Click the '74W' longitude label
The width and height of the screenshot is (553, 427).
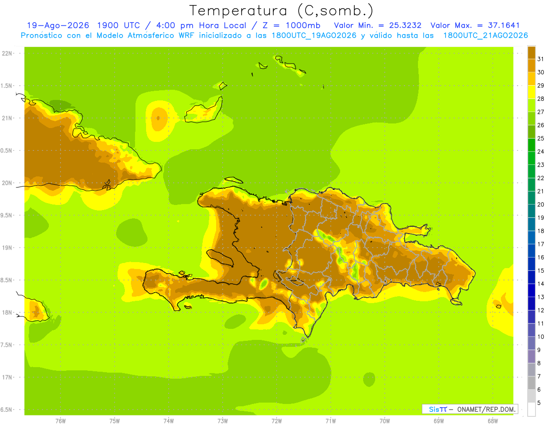click(169, 421)
